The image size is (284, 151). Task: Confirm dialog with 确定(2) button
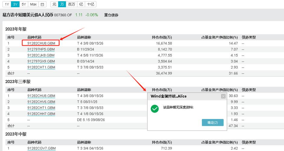pos(213,123)
